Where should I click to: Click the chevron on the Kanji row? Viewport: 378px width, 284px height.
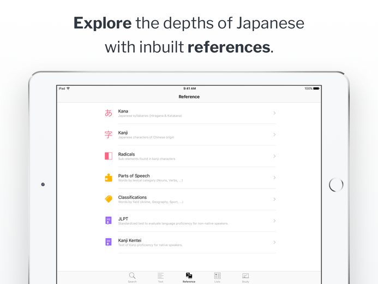(274, 134)
